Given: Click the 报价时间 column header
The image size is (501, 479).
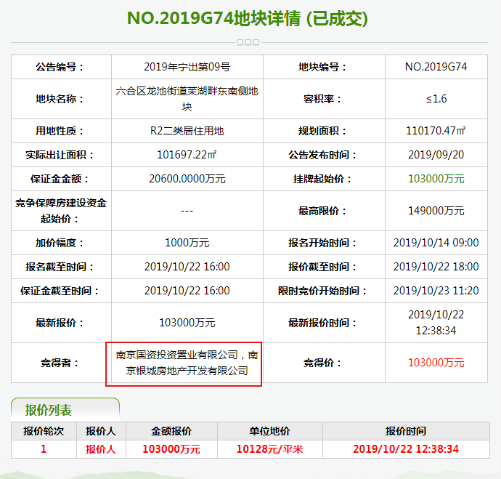Looking at the screenshot, I should [x=406, y=431].
